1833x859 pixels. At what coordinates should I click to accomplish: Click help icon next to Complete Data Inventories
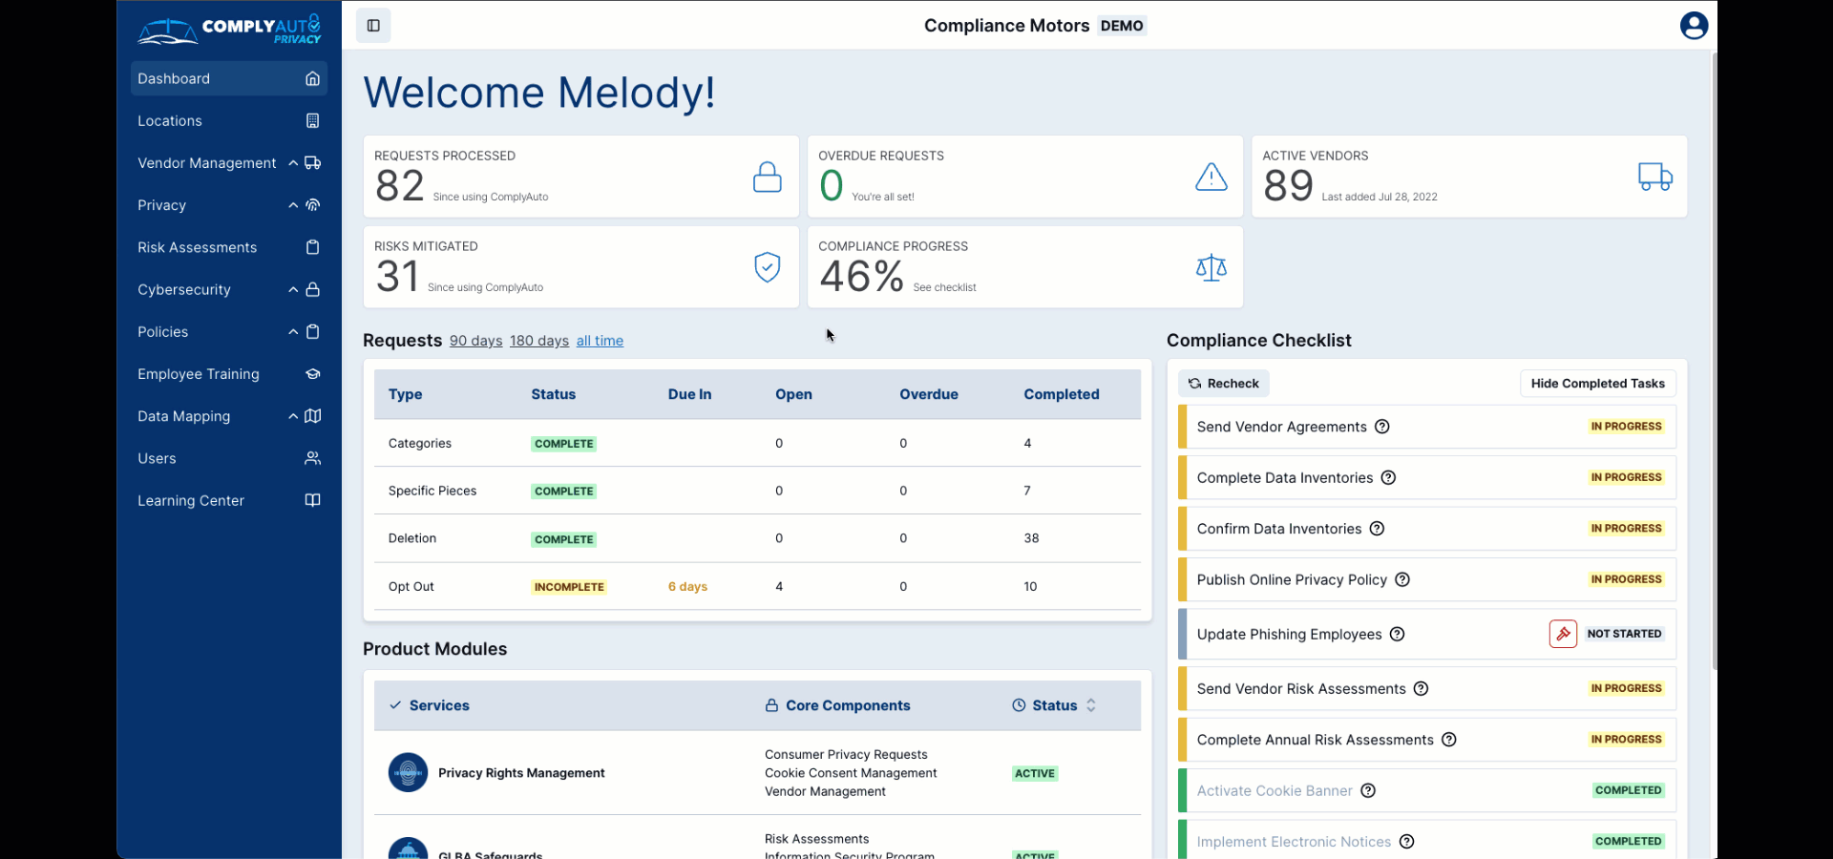[x=1388, y=477]
